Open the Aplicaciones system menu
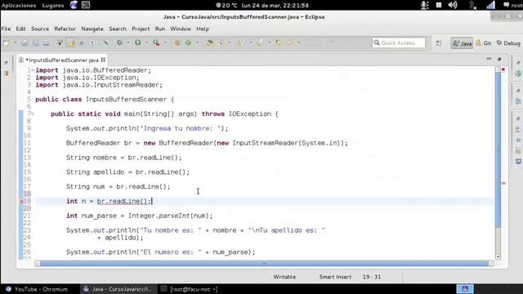This screenshot has height=294, width=523. [x=19, y=6]
